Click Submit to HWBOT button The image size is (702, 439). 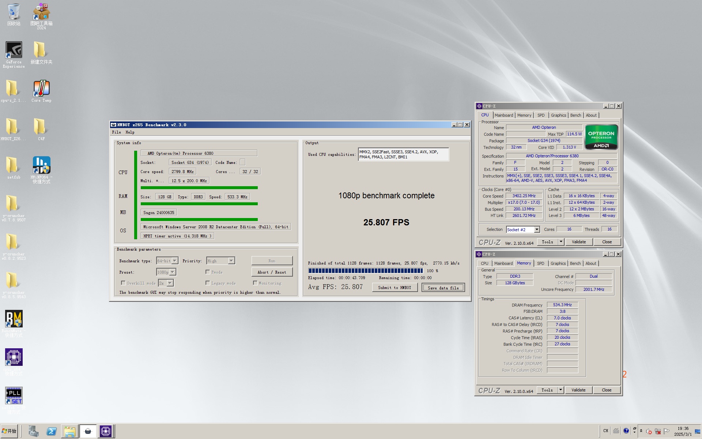tap(395, 288)
